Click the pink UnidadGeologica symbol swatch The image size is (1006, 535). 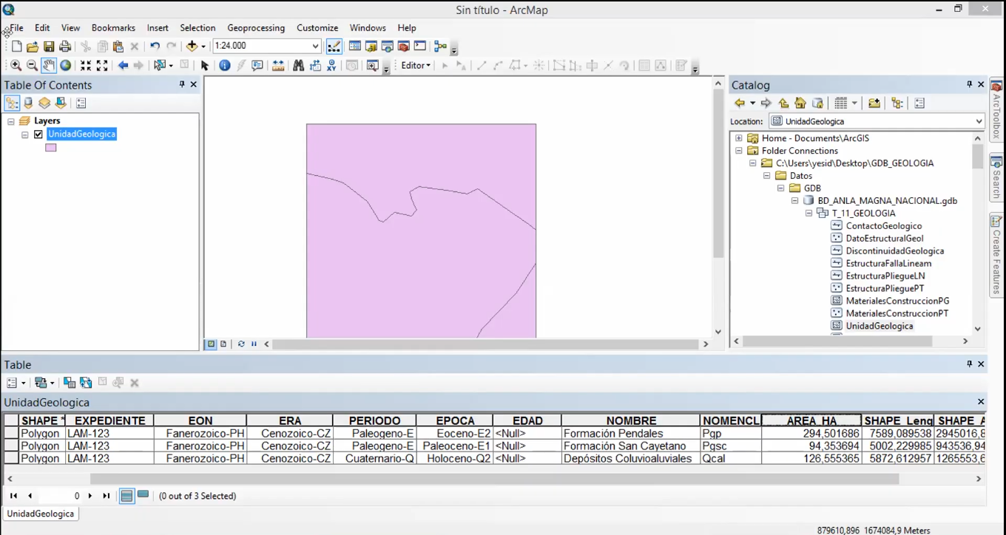point(50,148)
